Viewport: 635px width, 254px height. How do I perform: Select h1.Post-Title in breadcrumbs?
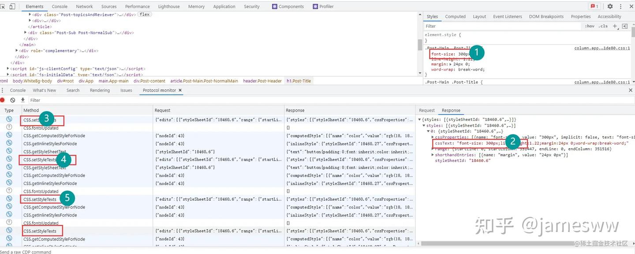pyautogui.click(x=299, y=81)
